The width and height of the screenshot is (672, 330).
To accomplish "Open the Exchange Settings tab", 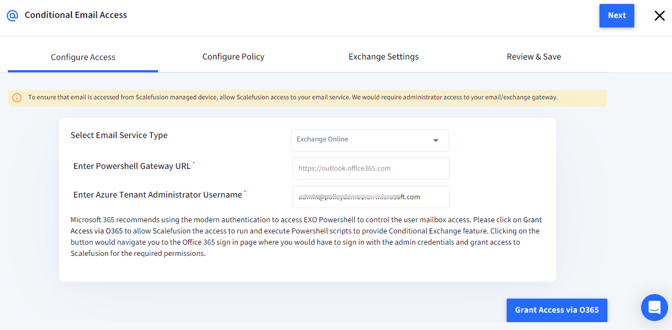I will pos(384,57).
